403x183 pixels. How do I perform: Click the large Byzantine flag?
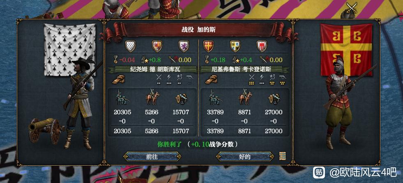(x=346, y=50)
